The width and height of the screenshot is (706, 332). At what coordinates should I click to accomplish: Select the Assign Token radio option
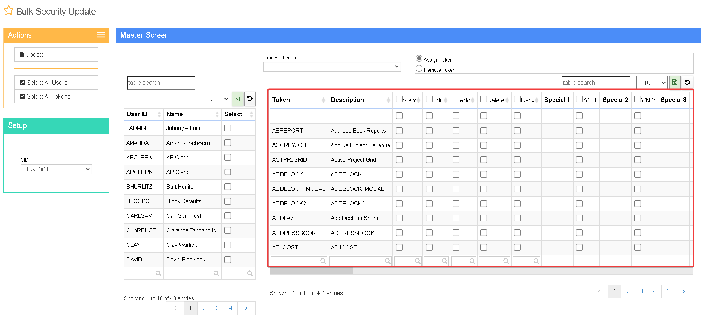(419, 58)
